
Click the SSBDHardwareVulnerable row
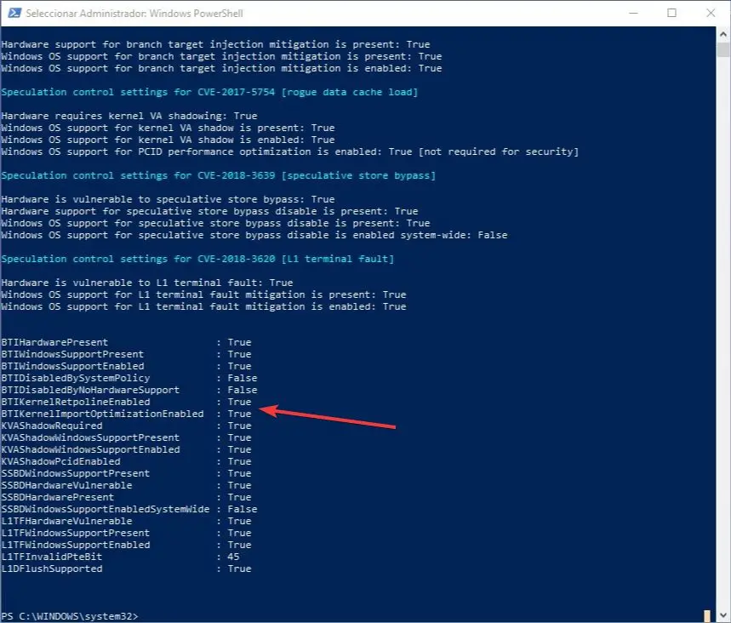(x=126, y=485)
